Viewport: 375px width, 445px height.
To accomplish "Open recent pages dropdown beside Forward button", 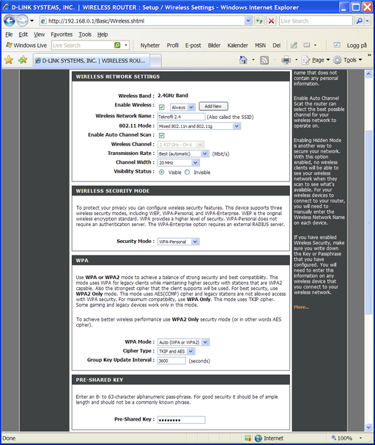I will (x=31, y=21).
